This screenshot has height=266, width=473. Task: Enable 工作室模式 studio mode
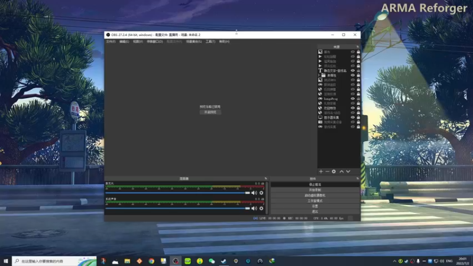(315, 201)
